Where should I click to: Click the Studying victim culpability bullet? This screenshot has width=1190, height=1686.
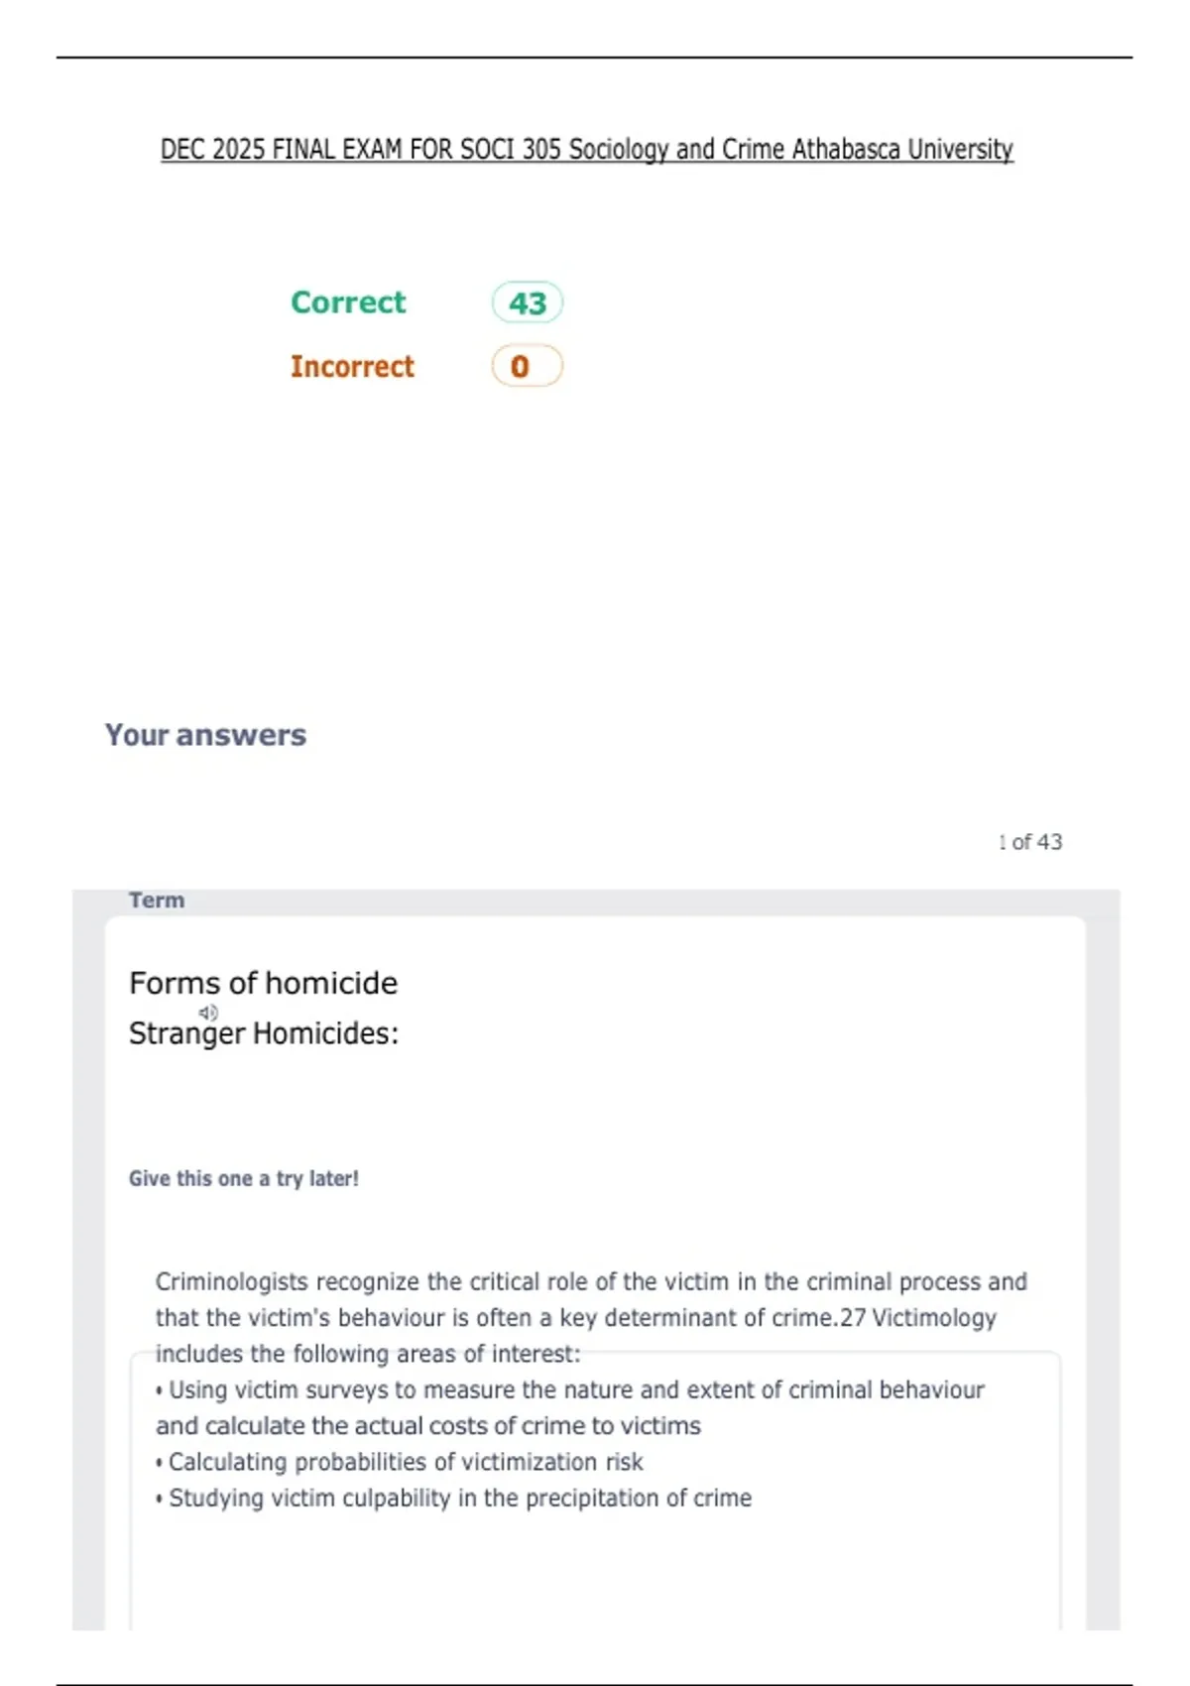pyautogui.click(x=454, y=1498)
